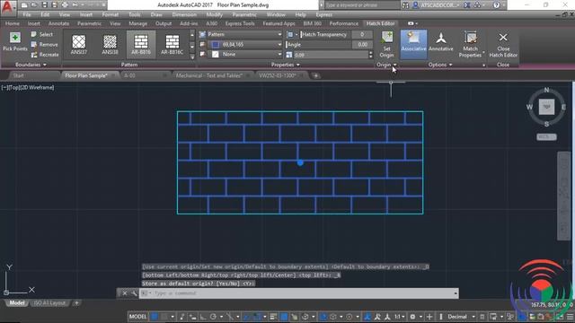Click Close Hatch Editor button

click(x=503, y=45)
